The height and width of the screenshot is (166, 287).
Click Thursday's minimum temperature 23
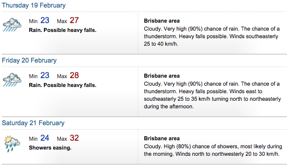pos(45,20)
